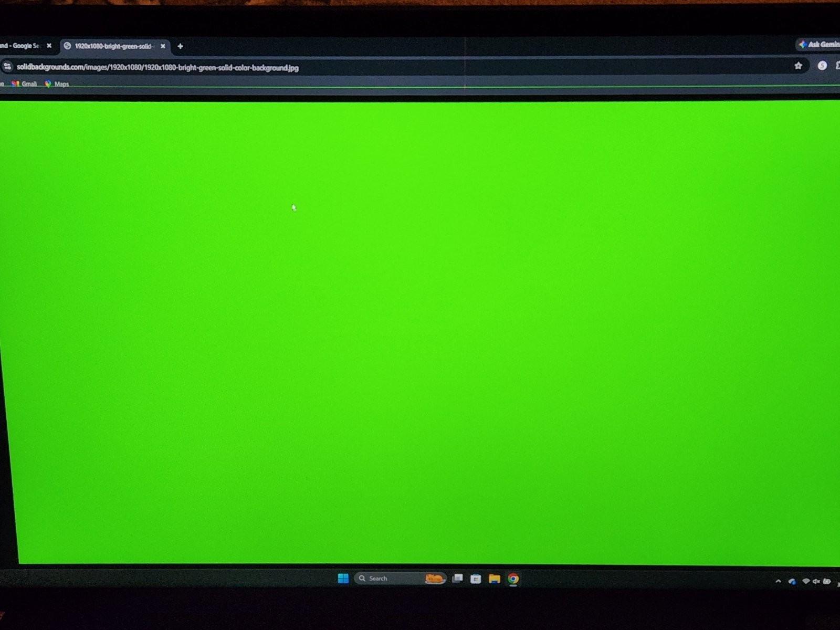
Task: Open Wi-Fi network tray icon
Action: [806, 581]
